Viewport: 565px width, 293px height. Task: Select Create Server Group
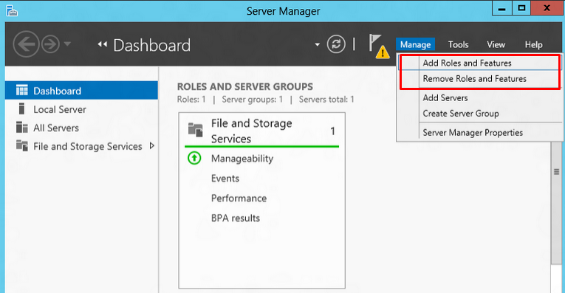[x=479, y=114]
